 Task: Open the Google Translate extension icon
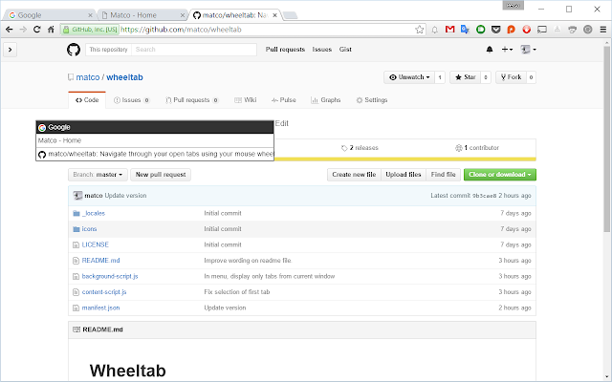coord(465,30)
